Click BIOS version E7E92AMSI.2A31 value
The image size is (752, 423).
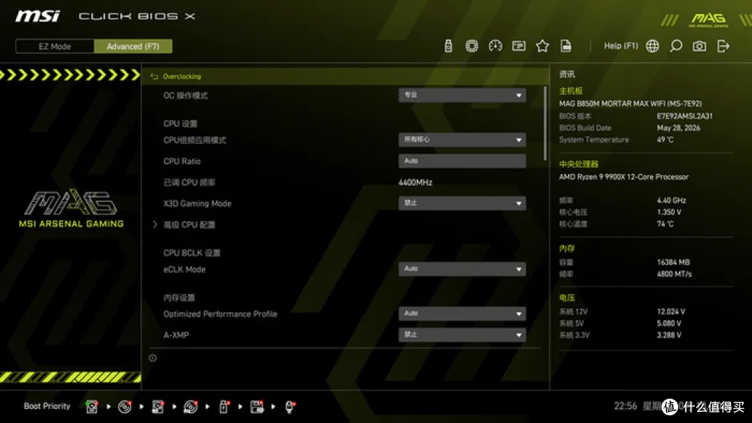[685, 116]
